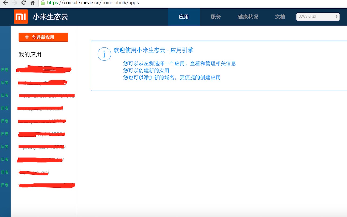
Task: Click the browser forward arrow
Action: 15,3
